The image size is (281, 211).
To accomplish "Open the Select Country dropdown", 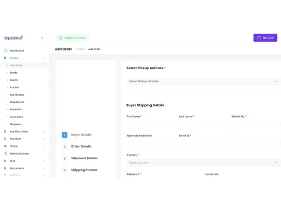I will pos(203,163).
